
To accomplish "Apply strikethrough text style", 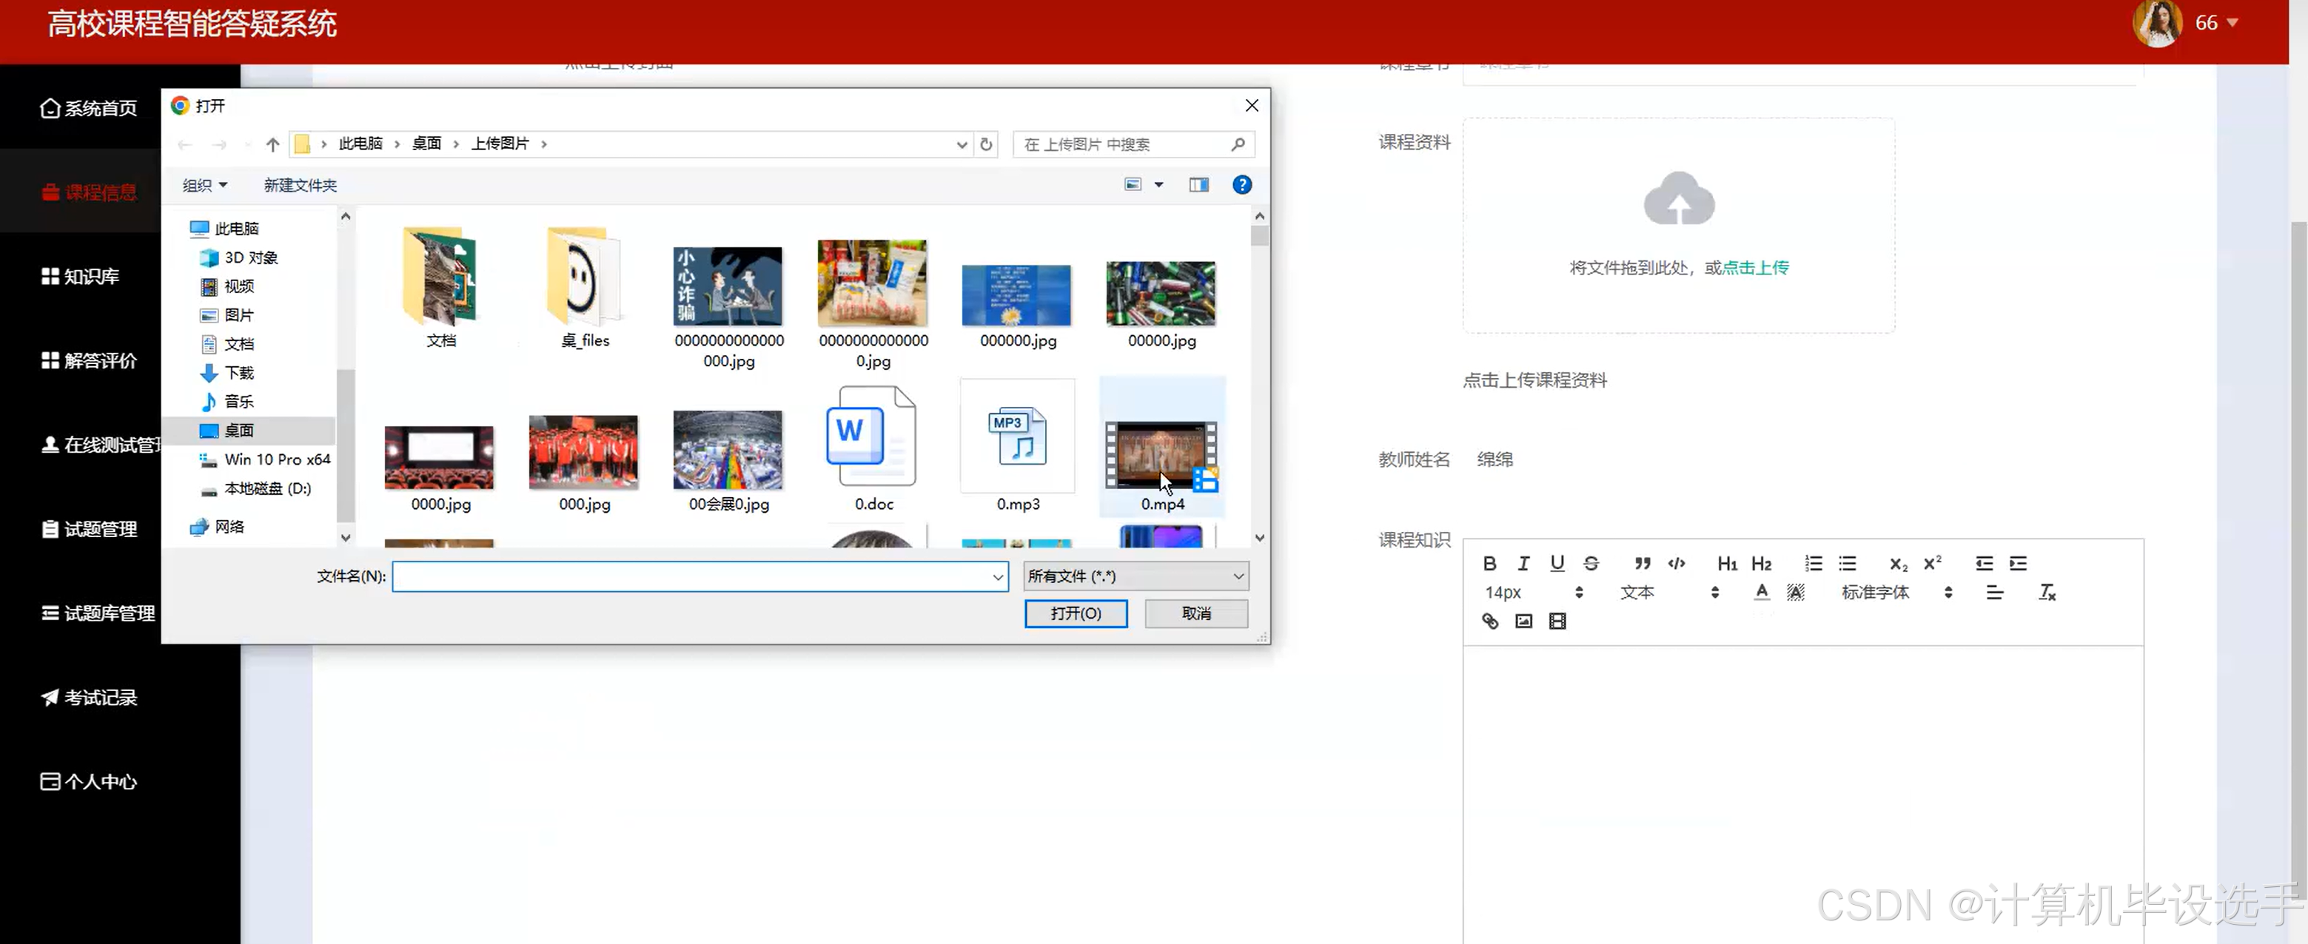I will pyautogui.click(x=1591, y=563).
